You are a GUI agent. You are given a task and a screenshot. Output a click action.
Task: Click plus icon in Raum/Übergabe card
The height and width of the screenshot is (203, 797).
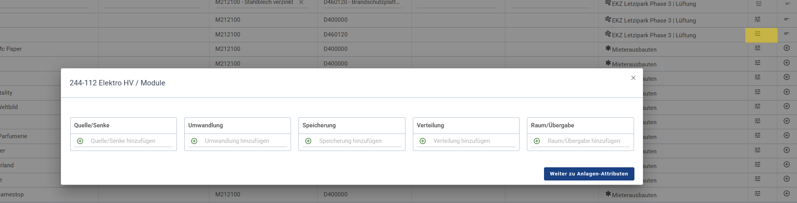pyautogui.click(x=537, y=141)
